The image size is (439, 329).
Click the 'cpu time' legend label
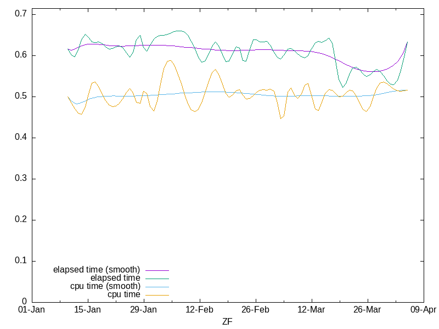coord(124,294)
